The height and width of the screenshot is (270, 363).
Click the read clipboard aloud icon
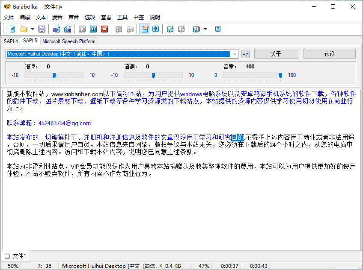click(x=119, y=29)
